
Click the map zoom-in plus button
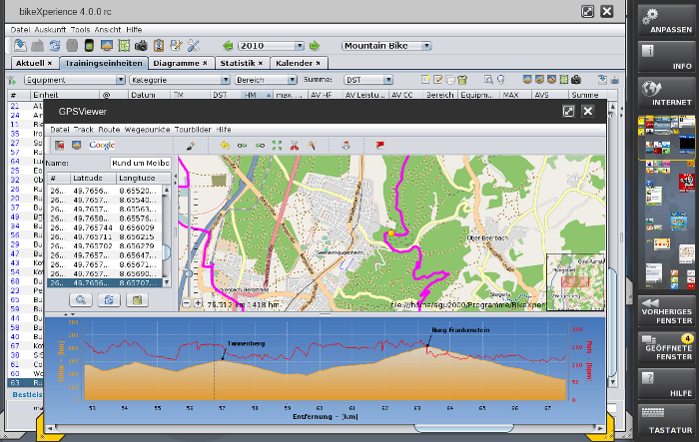click(x=198, y=303)
